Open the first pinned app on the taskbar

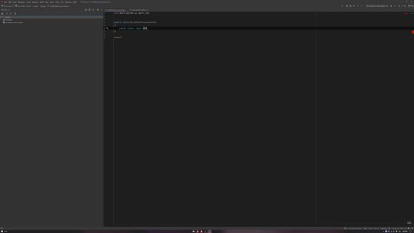click(x=193, y=232)
